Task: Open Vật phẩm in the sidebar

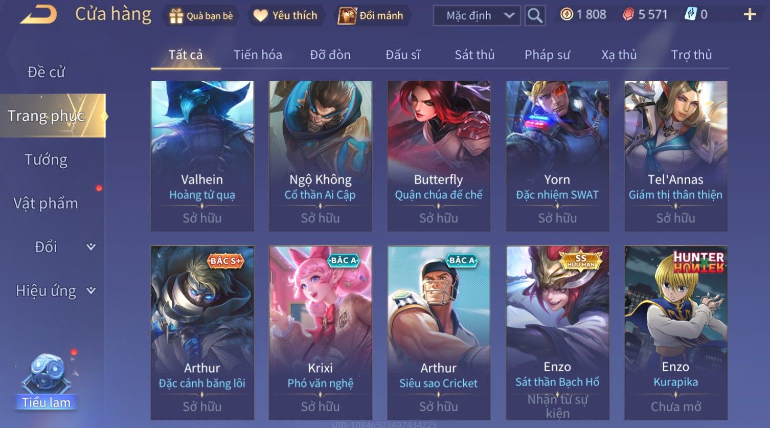Action: click(x=46, y=204)
